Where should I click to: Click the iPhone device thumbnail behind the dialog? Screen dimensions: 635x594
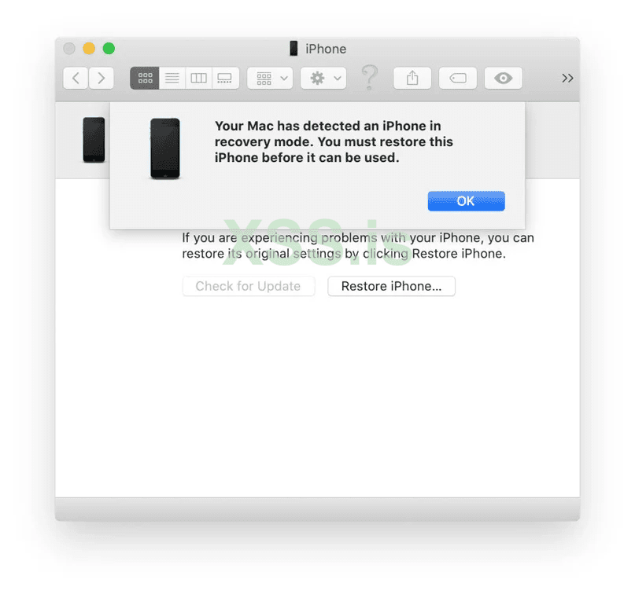(94, 140)
